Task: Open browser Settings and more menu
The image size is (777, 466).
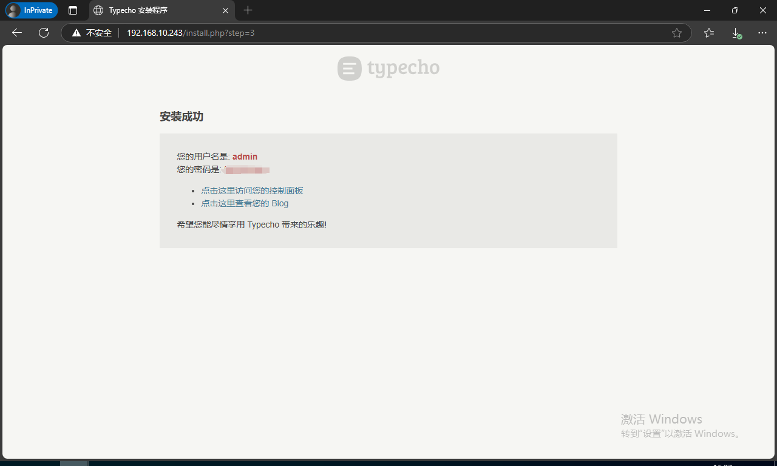Action: pyautogui.click(x=763, y=33)
